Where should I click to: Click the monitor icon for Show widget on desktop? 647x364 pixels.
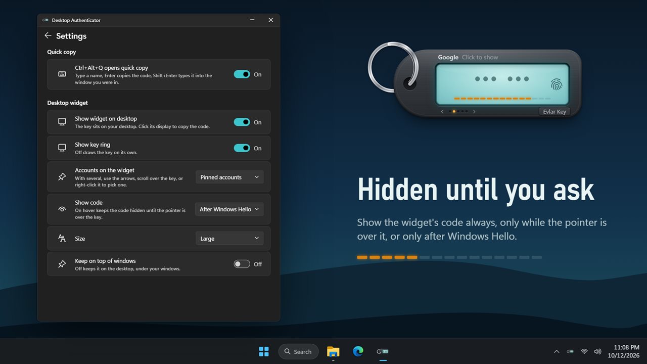tap(62, 122)
